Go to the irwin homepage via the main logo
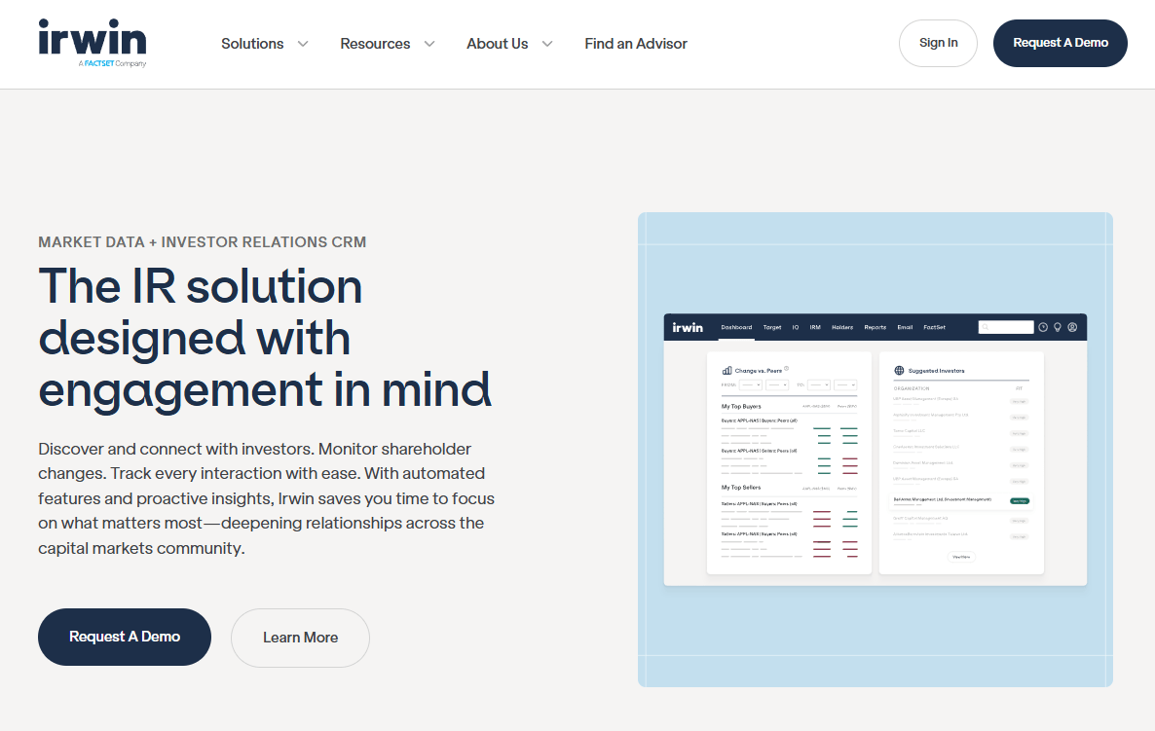This screenshot has height=731, width=1155. pyautogui.click(x=93, y=43)
